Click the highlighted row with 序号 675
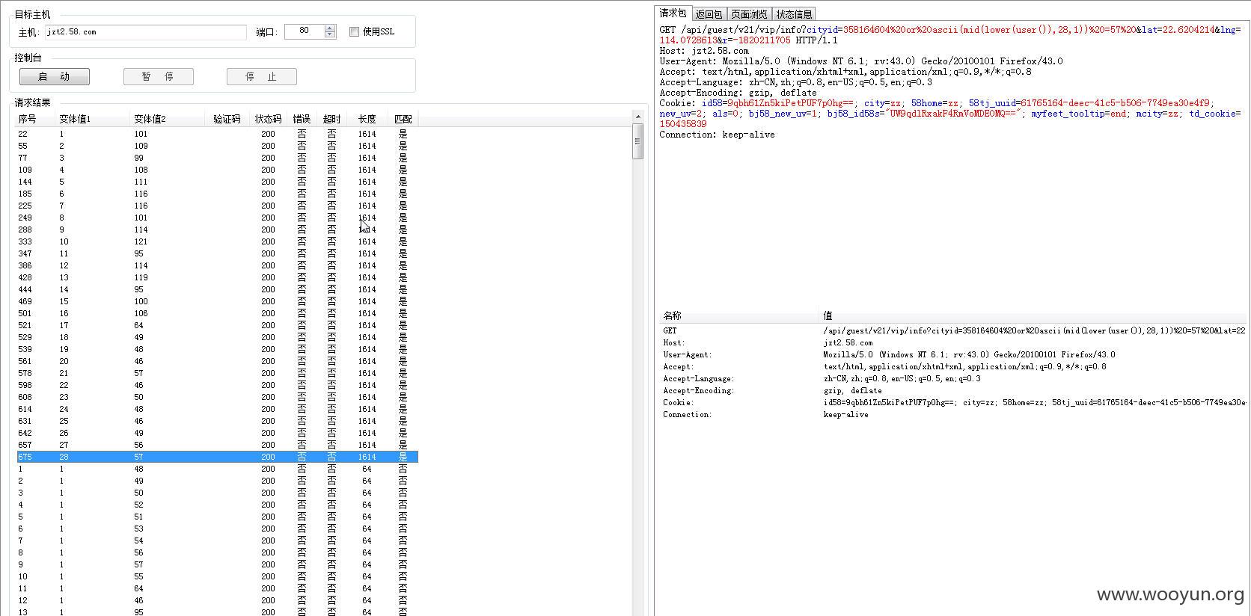Screen dimensions: 1251x616 point(217,457)
